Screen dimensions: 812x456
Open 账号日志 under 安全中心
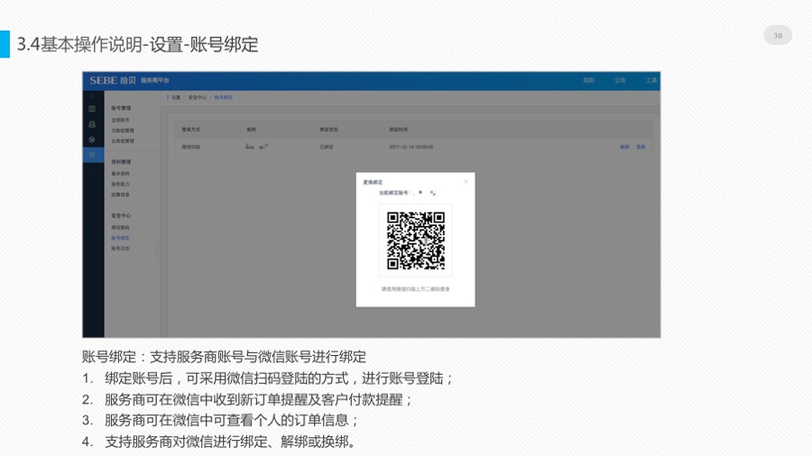(120, 249)
